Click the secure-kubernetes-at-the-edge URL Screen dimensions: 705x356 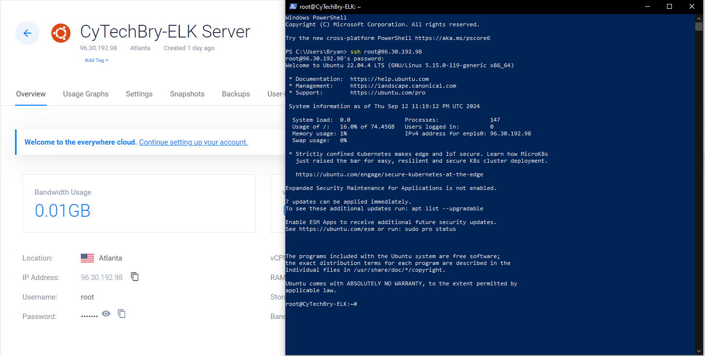click(x=389, y=174)
